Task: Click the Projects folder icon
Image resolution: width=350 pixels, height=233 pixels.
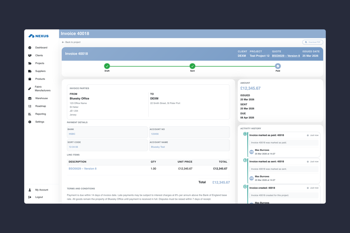Action: click(30, 63)
